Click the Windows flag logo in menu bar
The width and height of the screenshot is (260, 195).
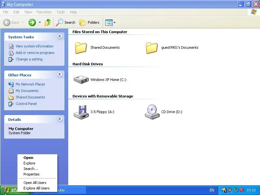(253, 12)
